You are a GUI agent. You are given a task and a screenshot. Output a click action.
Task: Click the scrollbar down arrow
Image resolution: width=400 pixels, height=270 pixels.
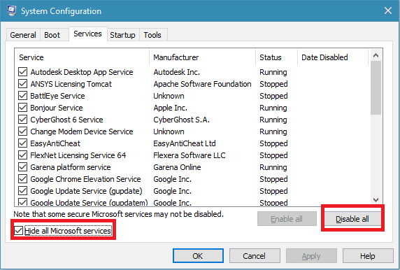point(376,200)
